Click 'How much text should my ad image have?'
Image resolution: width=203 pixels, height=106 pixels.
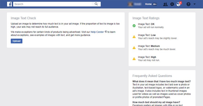(156, 102)
